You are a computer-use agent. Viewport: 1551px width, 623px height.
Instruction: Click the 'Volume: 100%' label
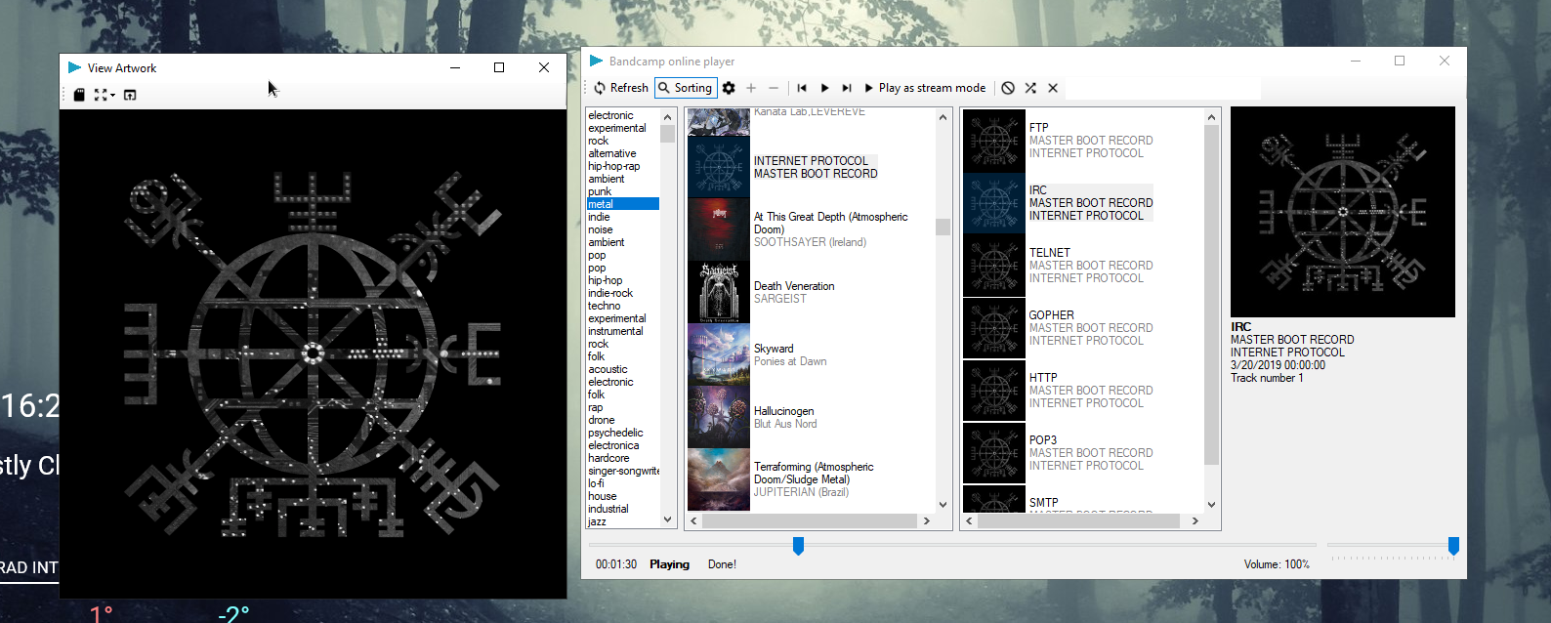1277,564
